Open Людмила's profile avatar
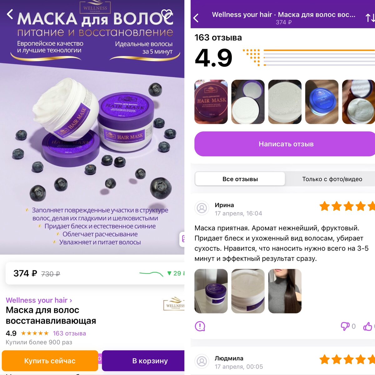 (202, 361)
